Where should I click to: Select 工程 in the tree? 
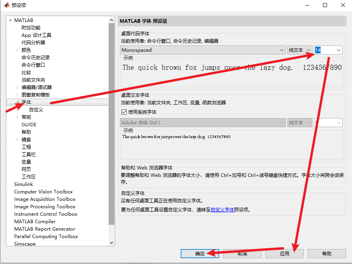26,147
